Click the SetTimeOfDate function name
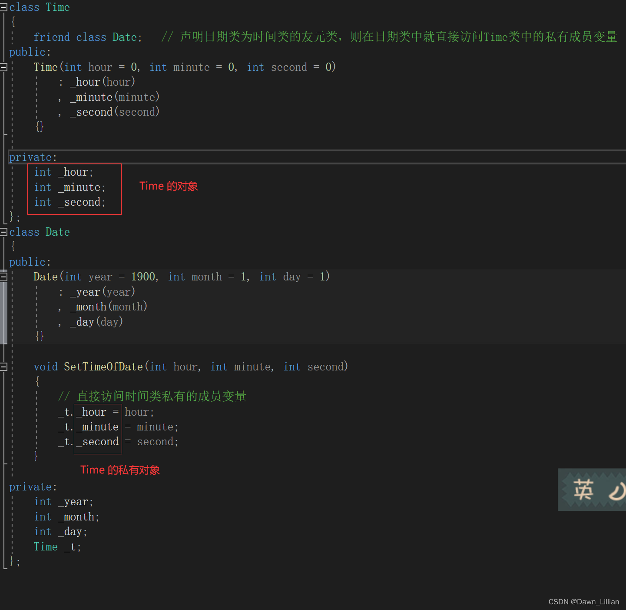Screen dimensions: 626x610 103,367
